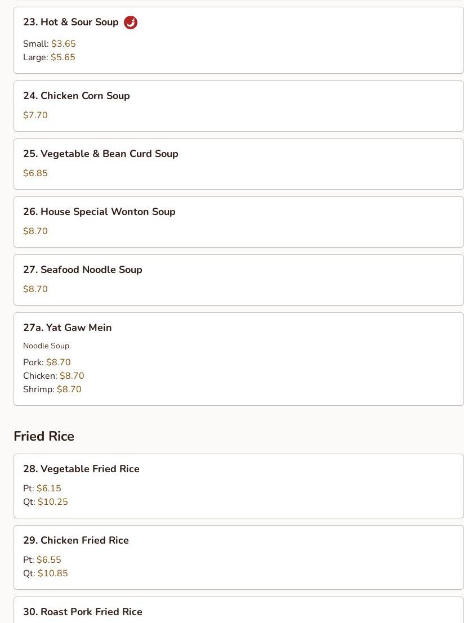Choose Roast Pork Fried Rice
Viewport: 464px width, 623px height.
(239, 610)
